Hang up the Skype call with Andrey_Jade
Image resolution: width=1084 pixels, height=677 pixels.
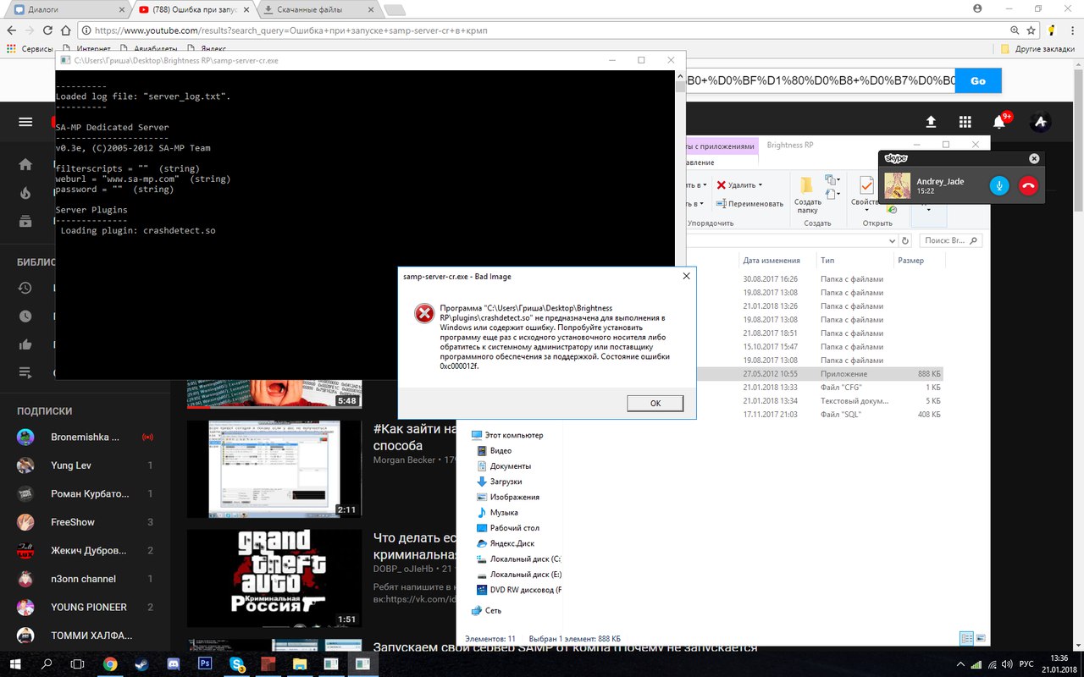point(1028,186)
